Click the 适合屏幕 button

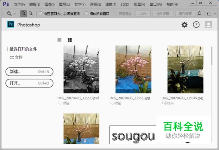163,14
